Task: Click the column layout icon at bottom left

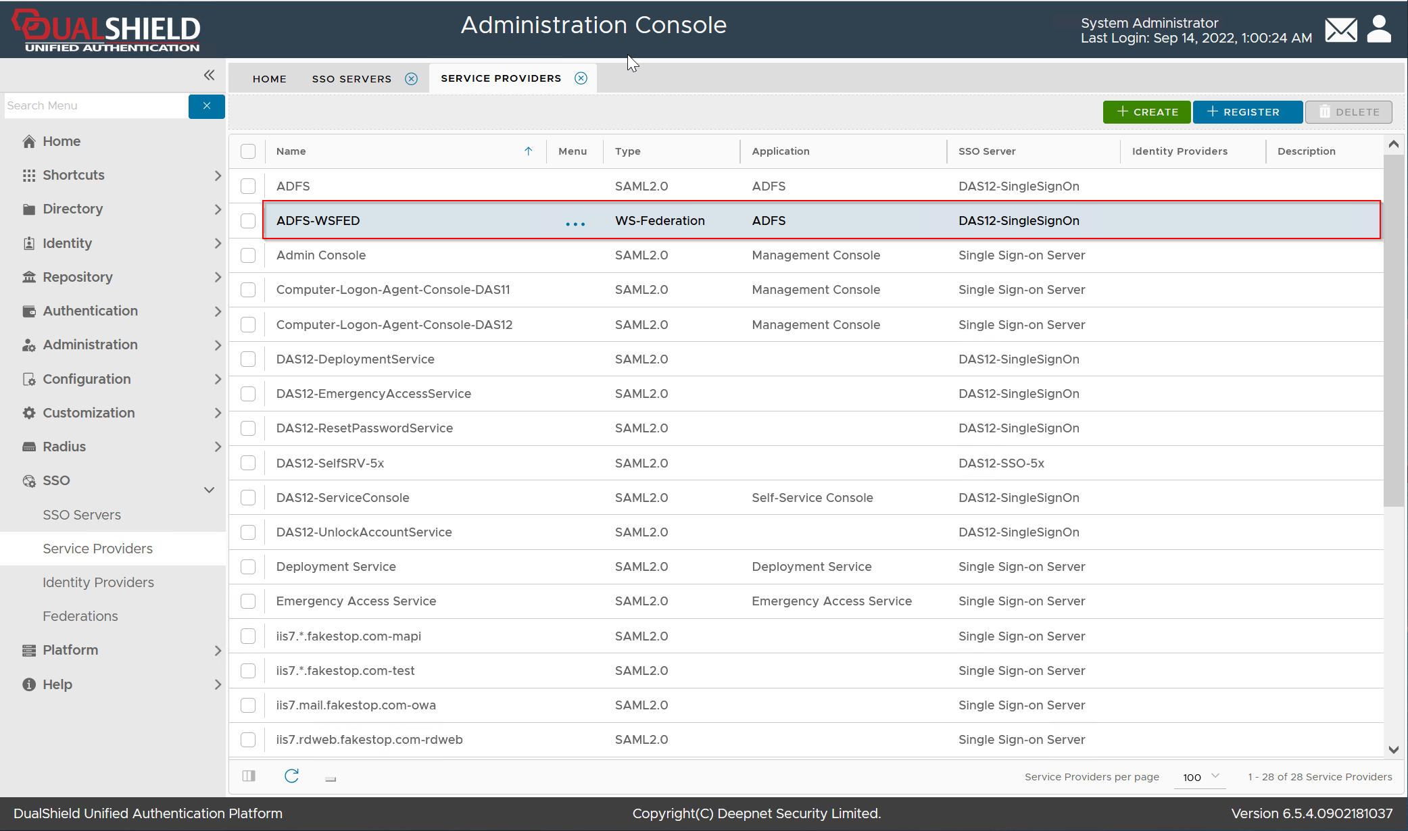Action: [x=249, y=776]
